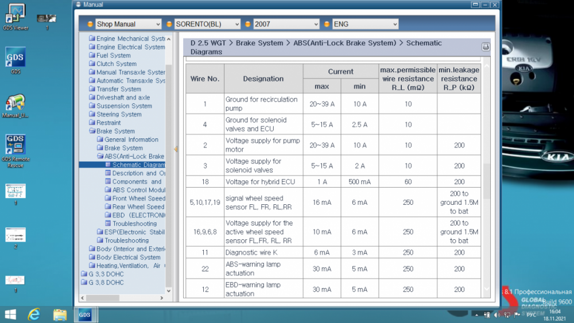
Task: Open the GDS desktop shortcut
Action: pos(15,60)
